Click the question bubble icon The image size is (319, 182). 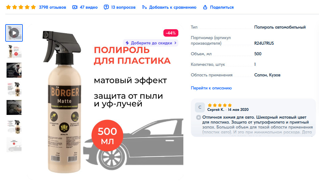106,7
